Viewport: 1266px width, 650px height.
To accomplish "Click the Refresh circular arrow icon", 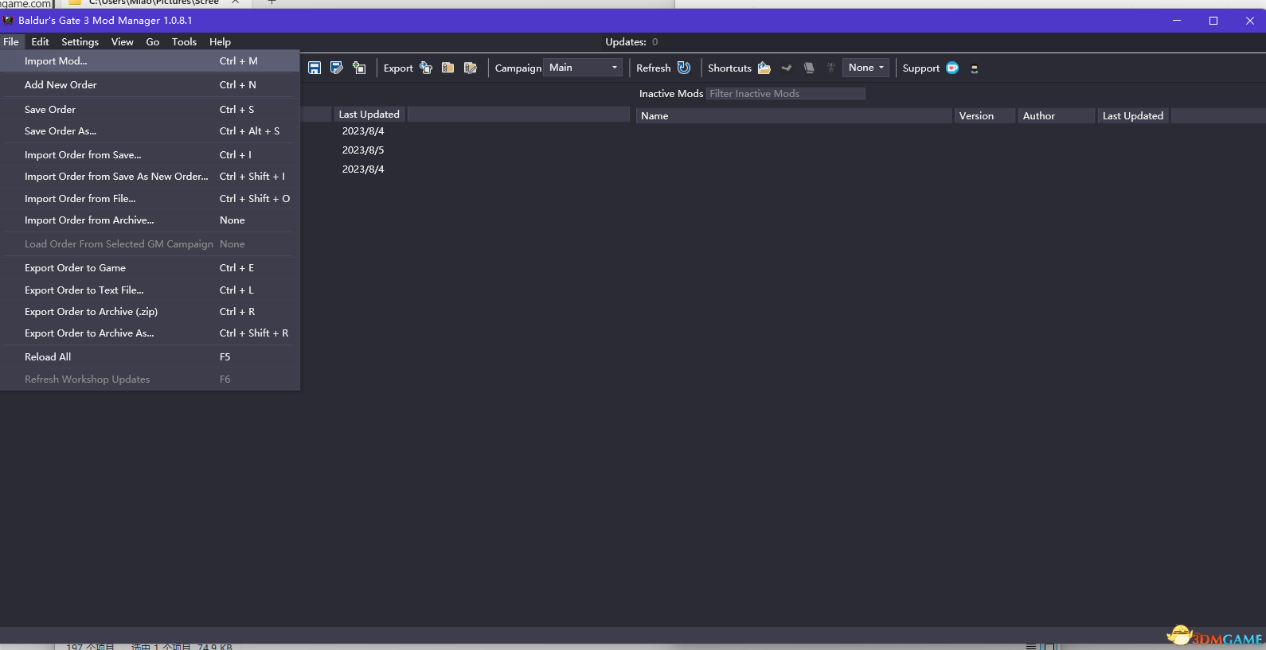I will (x=684, y=68).
